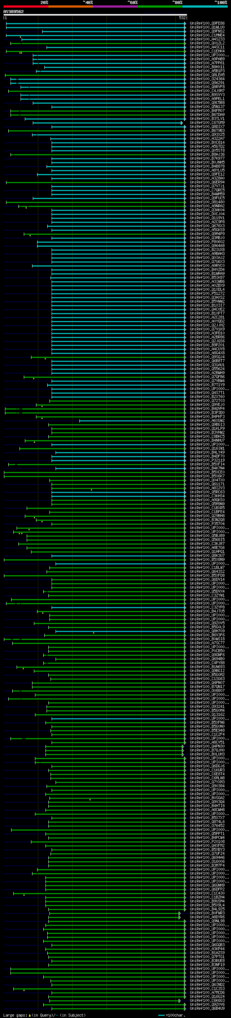Open UniRef100_Q93X25 hit
Image resolution: width=231 pixels, height=1018 pixels.
pos(207,134)
